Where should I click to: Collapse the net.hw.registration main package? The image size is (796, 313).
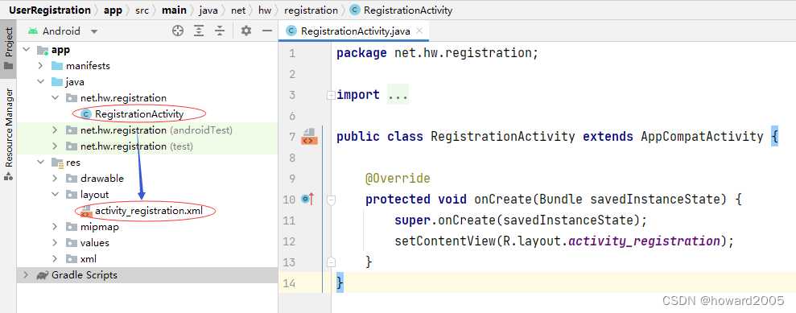55,98
